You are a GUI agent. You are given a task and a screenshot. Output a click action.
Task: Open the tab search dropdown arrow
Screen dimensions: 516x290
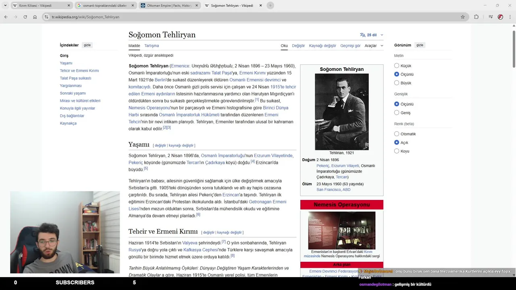pos(5,6)
